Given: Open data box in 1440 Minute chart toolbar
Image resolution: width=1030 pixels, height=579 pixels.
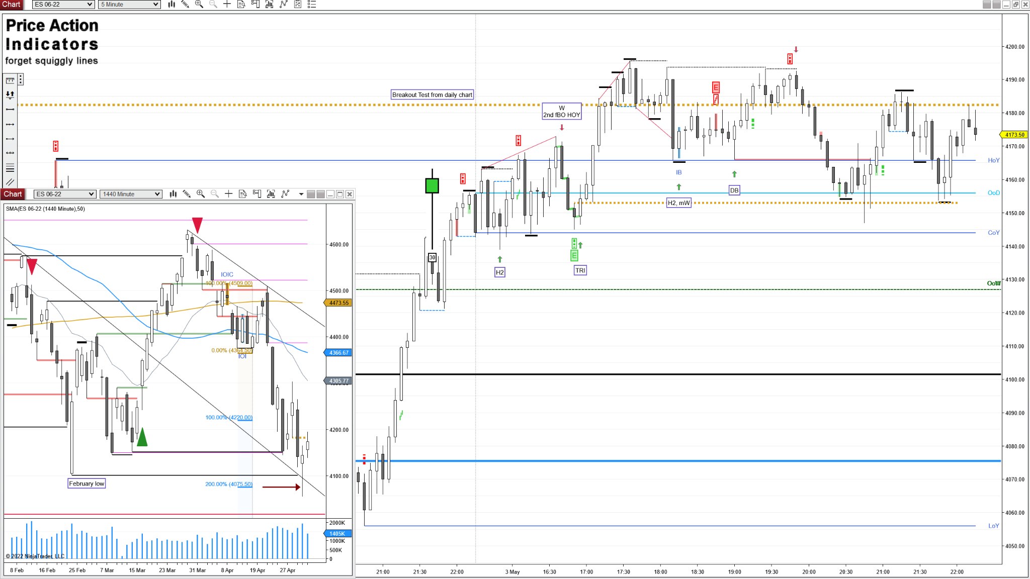Looking at the screenshot, I should pos(243,194).
